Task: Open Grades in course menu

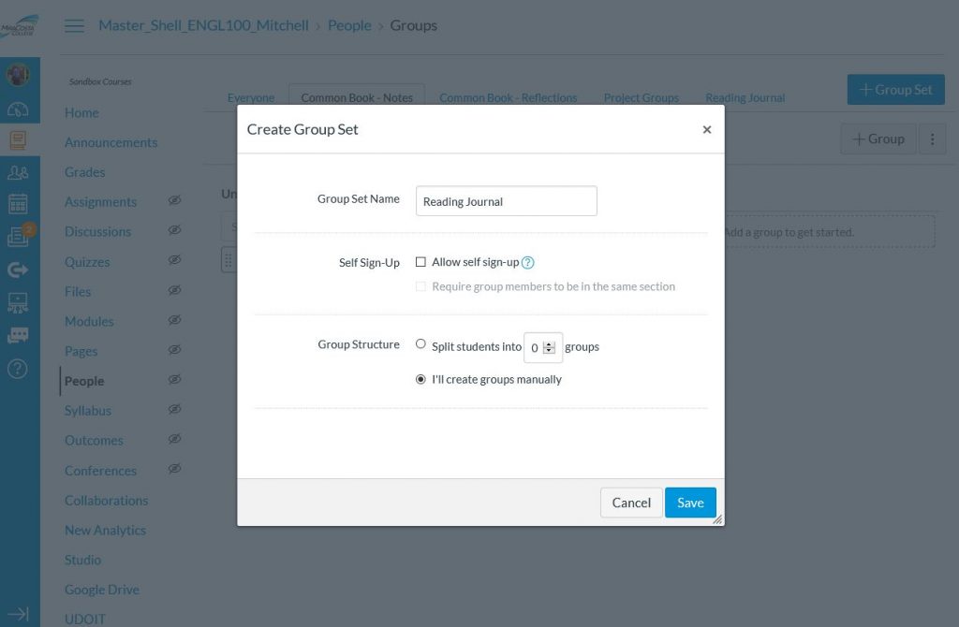Action: tap(85, 172)
